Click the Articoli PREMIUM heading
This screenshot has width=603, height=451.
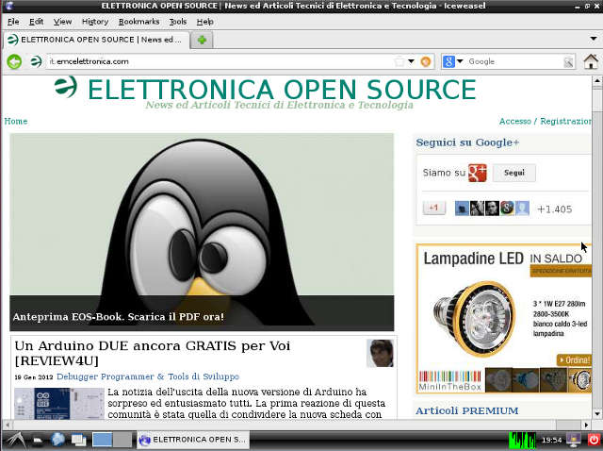click(x=467, y=410)
